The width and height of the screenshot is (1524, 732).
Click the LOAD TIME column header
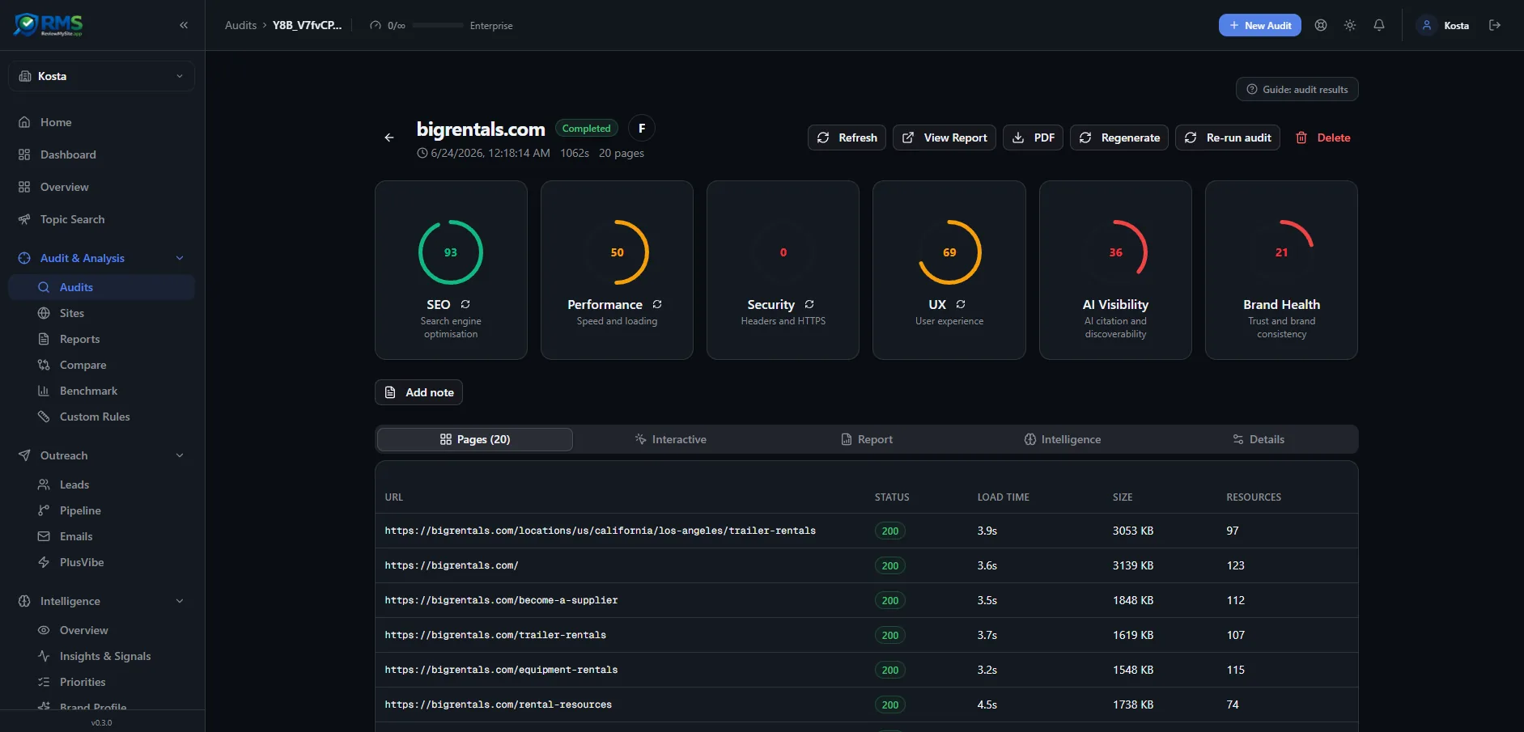coord(1003,497)
